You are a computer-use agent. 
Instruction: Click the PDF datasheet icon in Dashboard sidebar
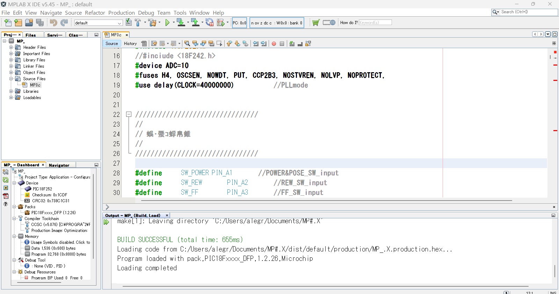(x=6, y=196)
